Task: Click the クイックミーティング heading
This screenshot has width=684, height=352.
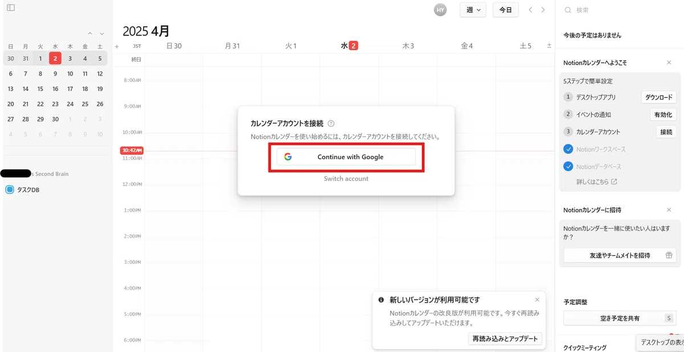Action: [585, 347]
